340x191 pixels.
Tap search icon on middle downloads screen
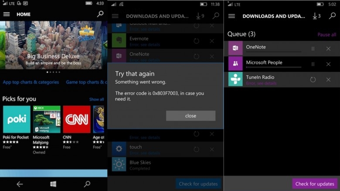pyautogui.click(x=215, y=16)
